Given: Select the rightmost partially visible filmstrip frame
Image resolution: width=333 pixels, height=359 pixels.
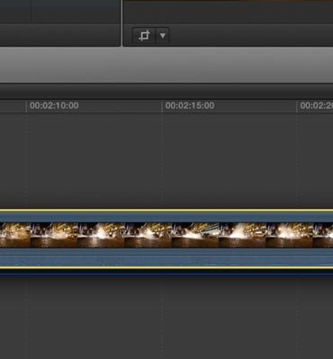Looking at the screenshot, I should coord(323,235).
